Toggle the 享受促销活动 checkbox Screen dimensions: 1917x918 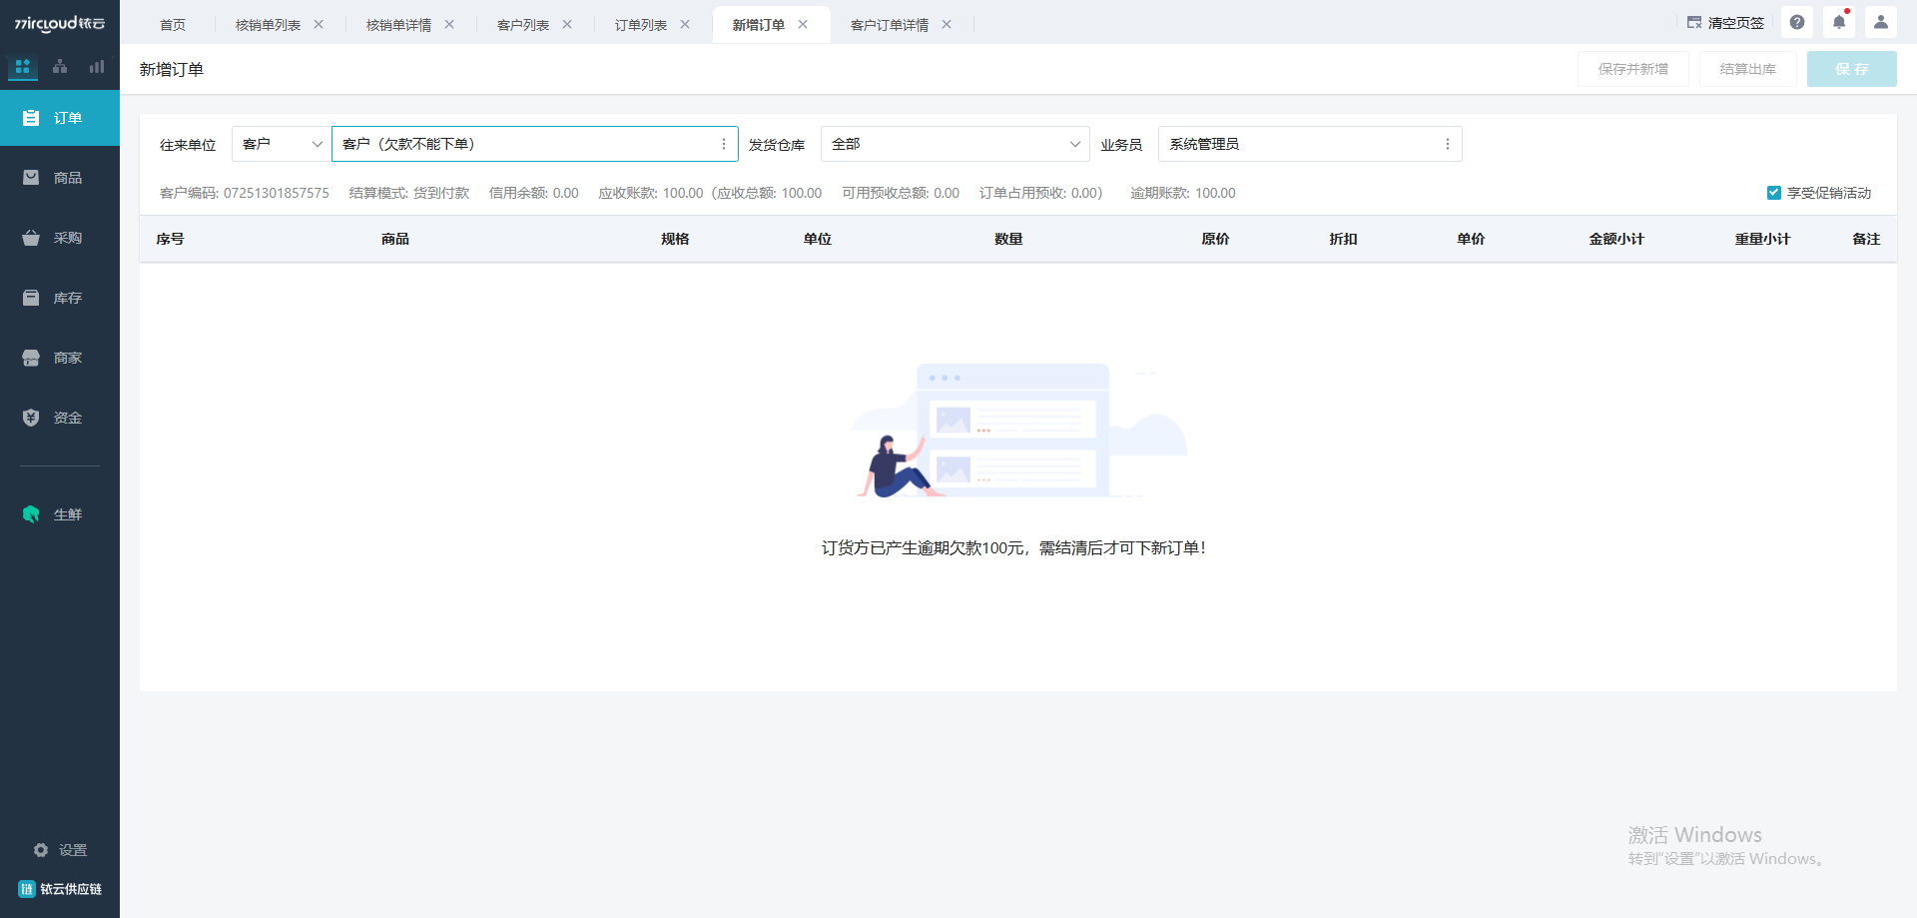[1773, 193]
